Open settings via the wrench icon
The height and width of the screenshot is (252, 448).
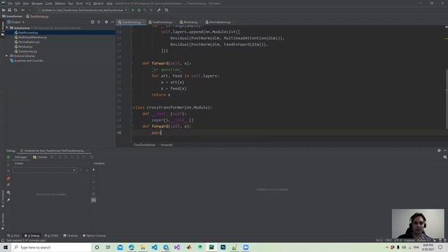point(159,10)
